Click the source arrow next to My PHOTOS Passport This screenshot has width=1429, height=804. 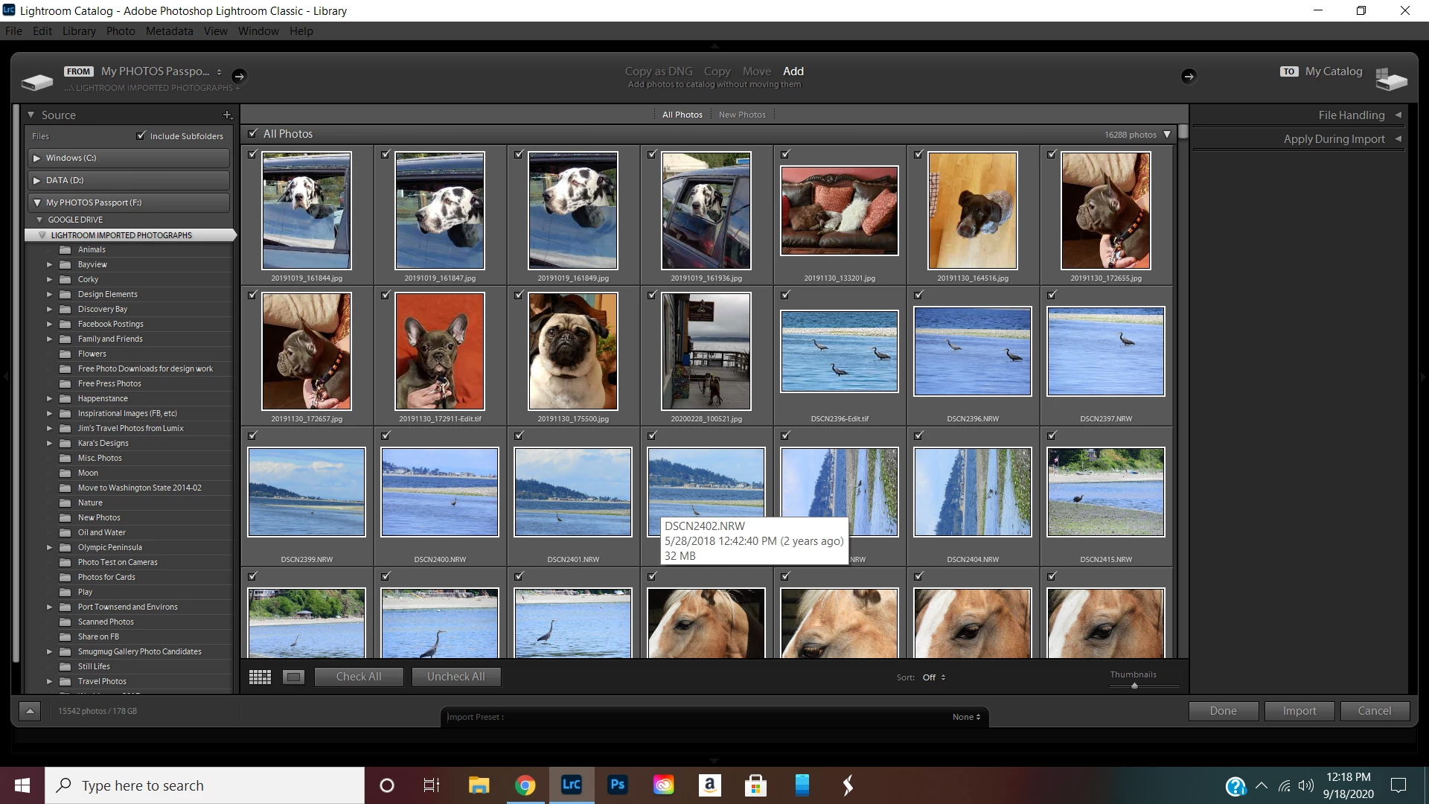239,76
